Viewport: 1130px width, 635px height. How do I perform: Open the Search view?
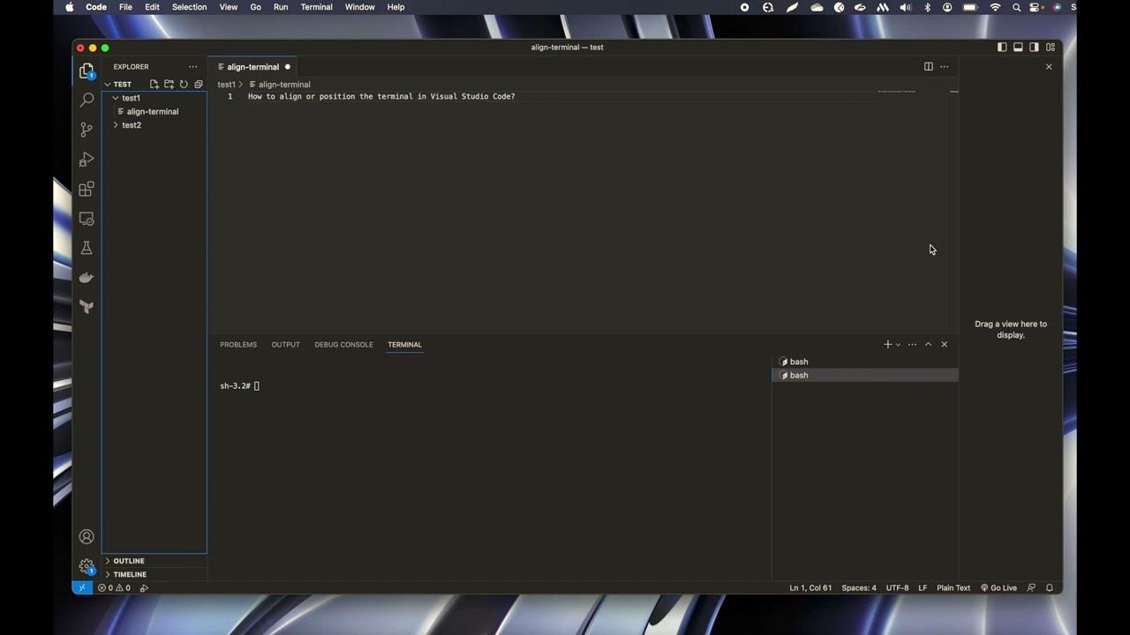pos(87,101)
